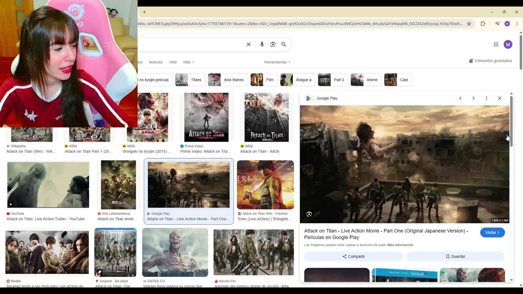Viewport: 523px width, 294px height.
Task: Select the no kyojin pelicula chip
Action: click(x=154, y=80)
